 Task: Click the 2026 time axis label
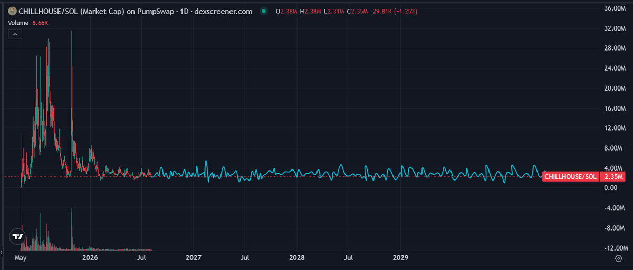90,258
